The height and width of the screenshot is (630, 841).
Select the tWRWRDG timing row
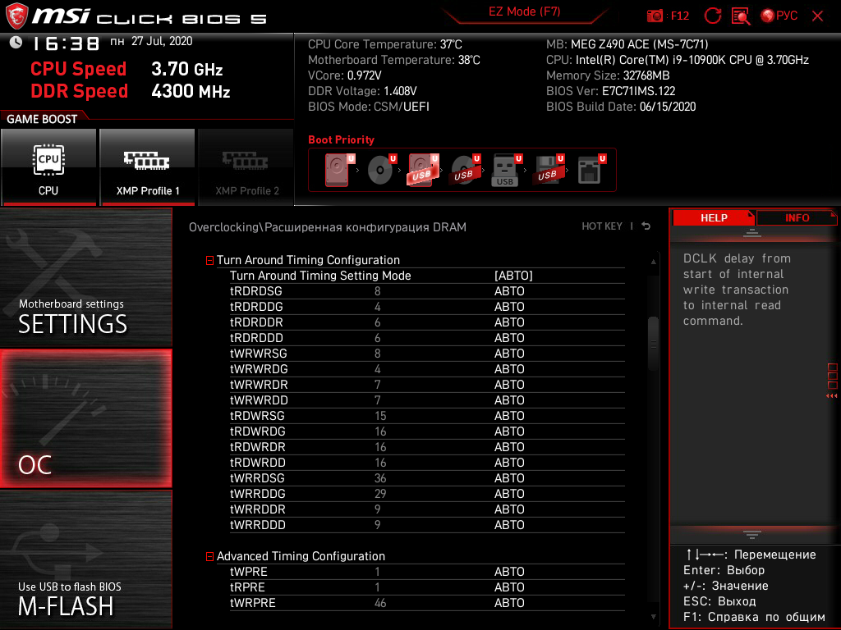coord(427,369)
